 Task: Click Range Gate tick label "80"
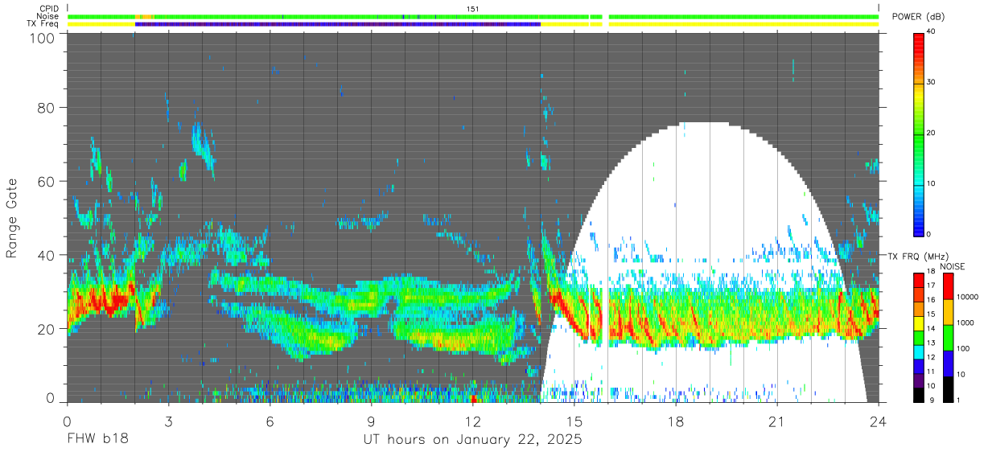pyautogui.click(x=47, y=107)
